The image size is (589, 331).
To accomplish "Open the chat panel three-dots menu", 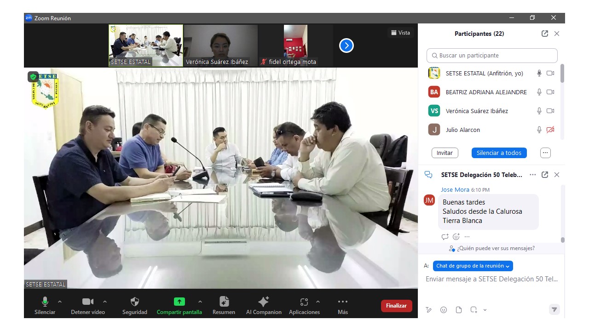I will point(532,175).
